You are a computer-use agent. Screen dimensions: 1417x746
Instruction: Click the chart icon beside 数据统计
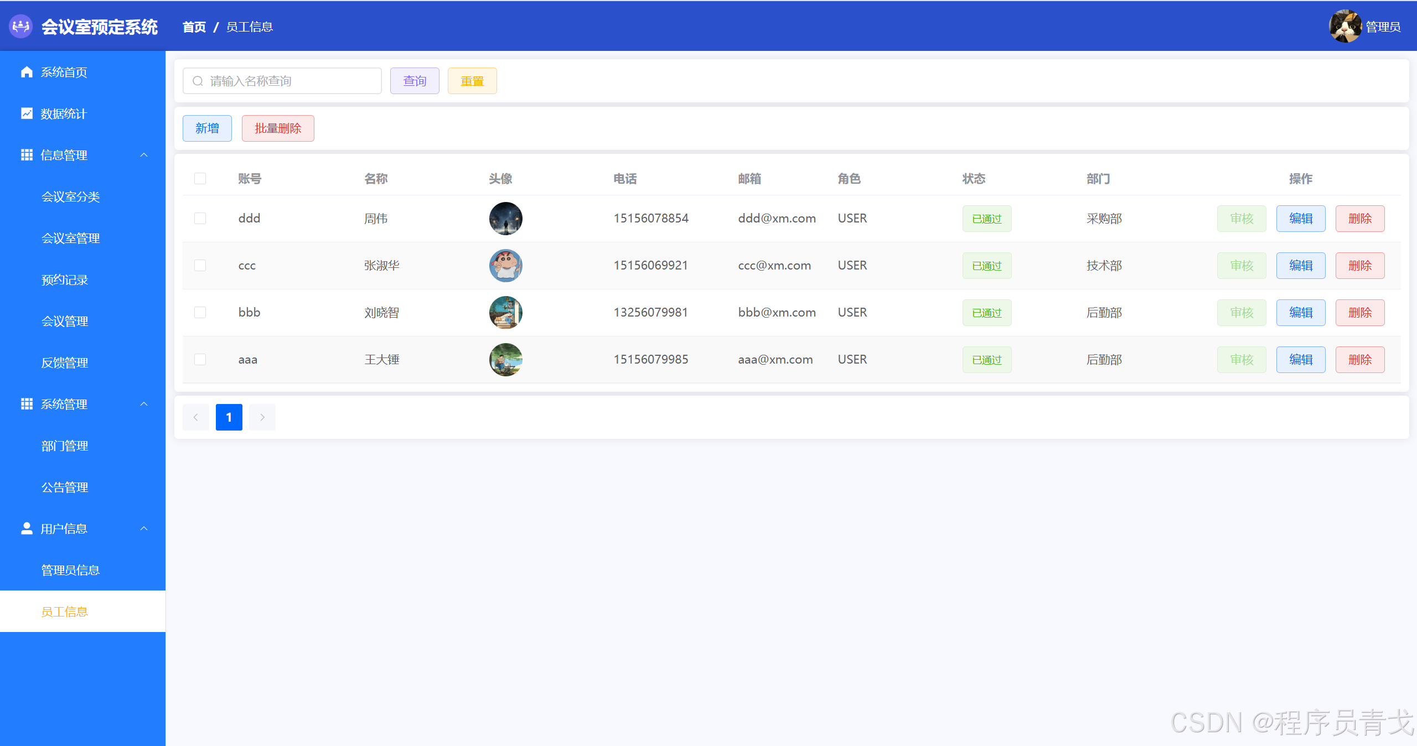(27, 113)
